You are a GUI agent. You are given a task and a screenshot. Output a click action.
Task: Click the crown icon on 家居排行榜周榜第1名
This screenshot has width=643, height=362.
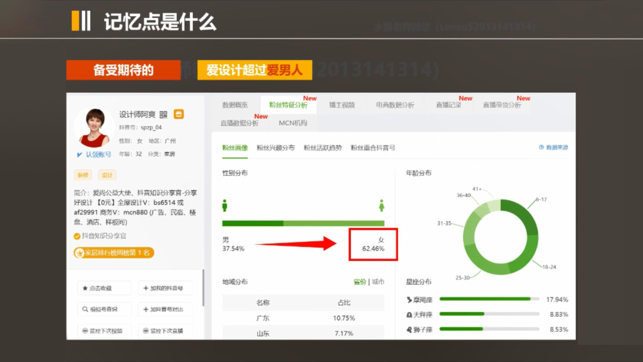(80, 253)
